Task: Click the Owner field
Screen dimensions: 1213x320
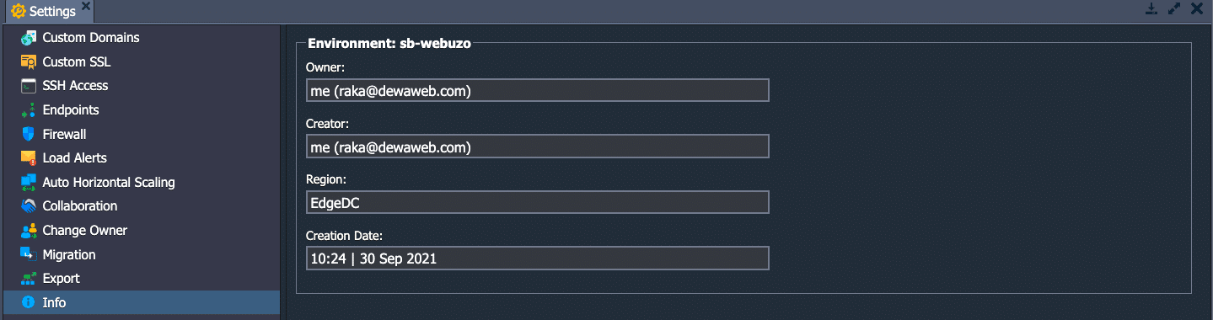Action: [538, 90]
